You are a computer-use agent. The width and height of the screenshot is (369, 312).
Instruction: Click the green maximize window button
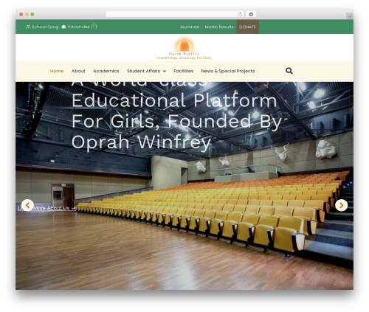(32, 14)
